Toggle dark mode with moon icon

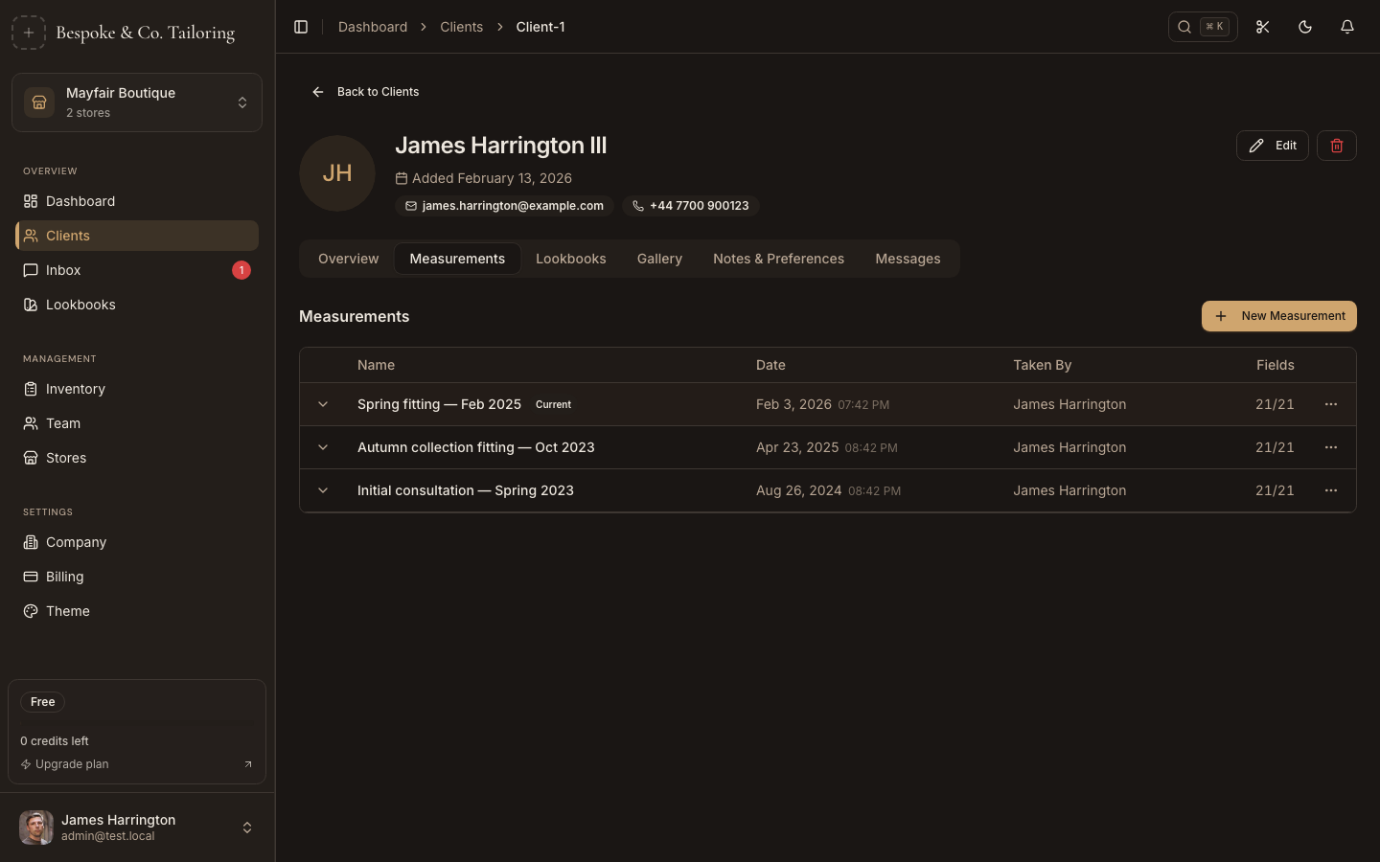coord(1304,27)
